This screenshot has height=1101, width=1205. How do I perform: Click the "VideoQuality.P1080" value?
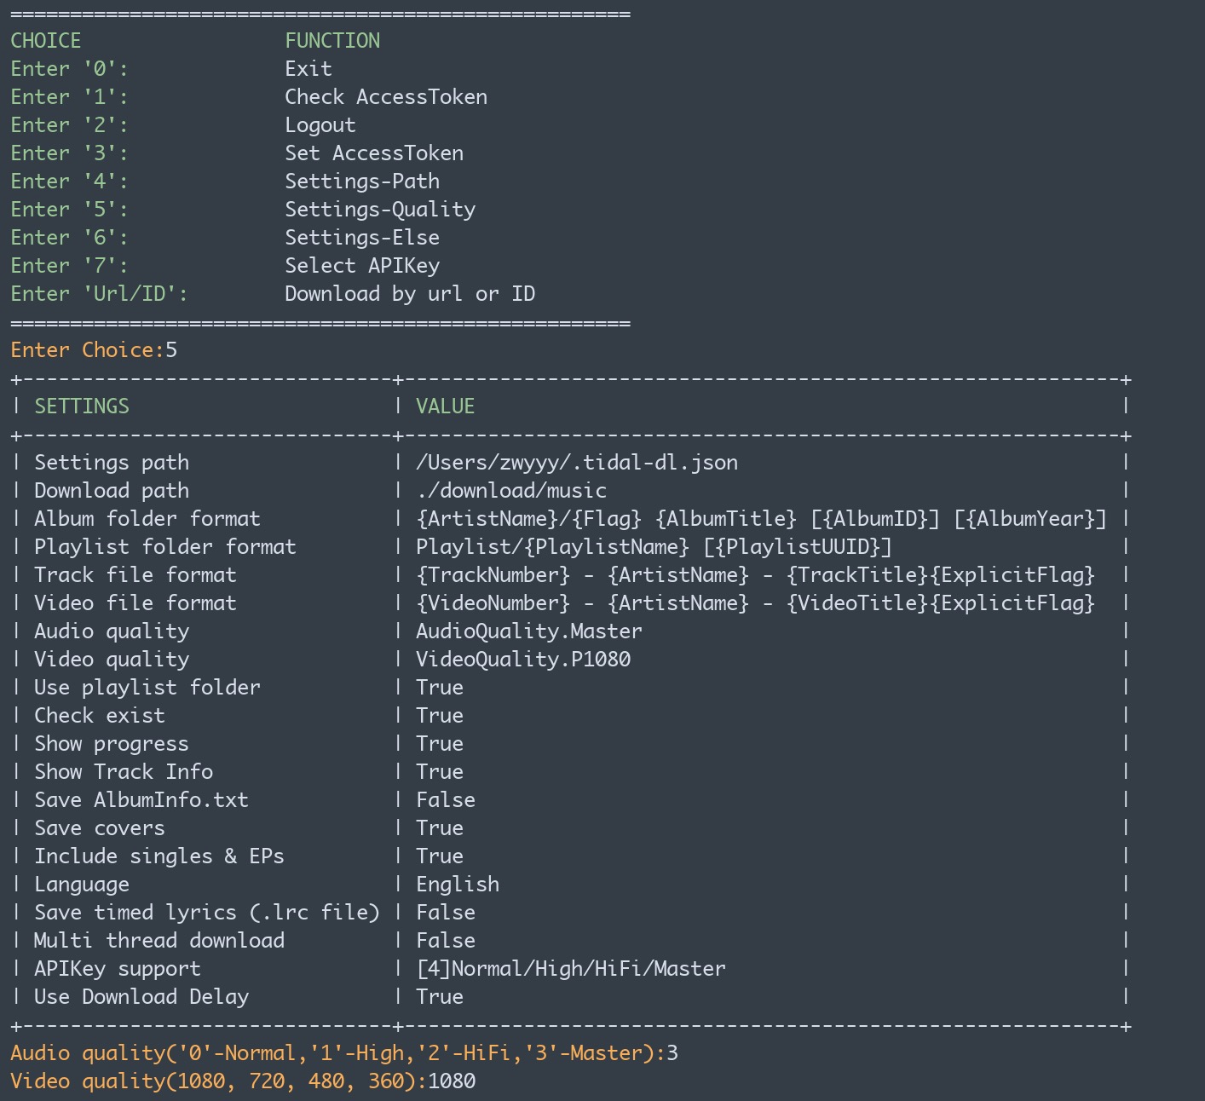pos(523,660)
